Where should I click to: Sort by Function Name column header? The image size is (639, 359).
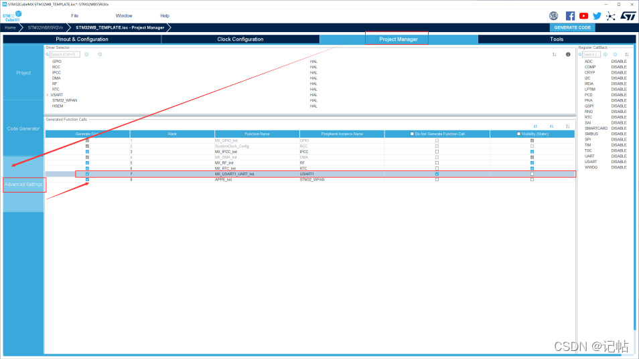[257, 134]
